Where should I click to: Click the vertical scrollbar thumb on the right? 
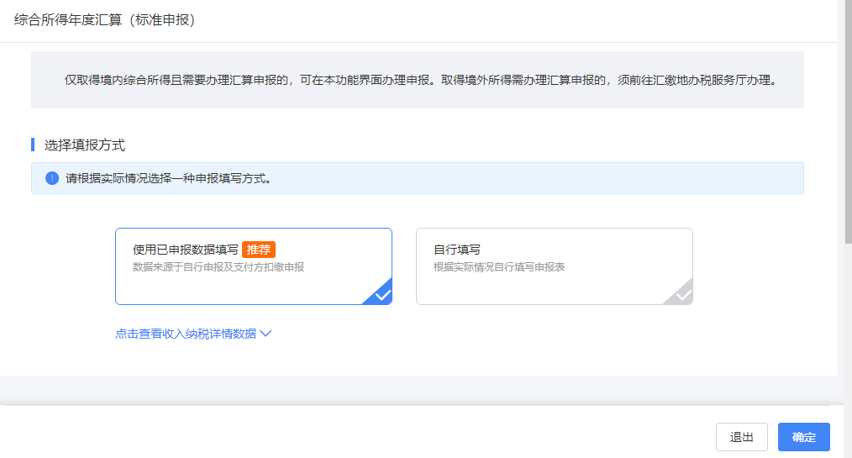coord(848,122)
